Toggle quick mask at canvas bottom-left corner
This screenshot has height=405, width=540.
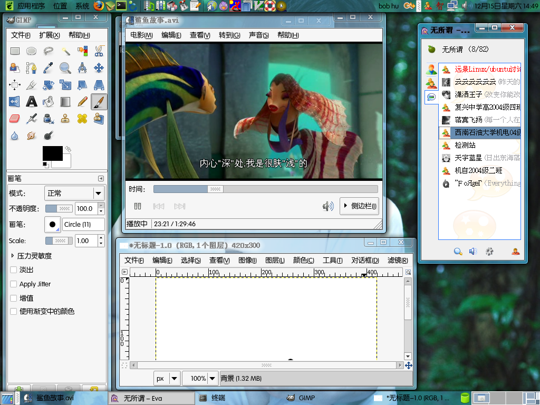pos(124,365)
